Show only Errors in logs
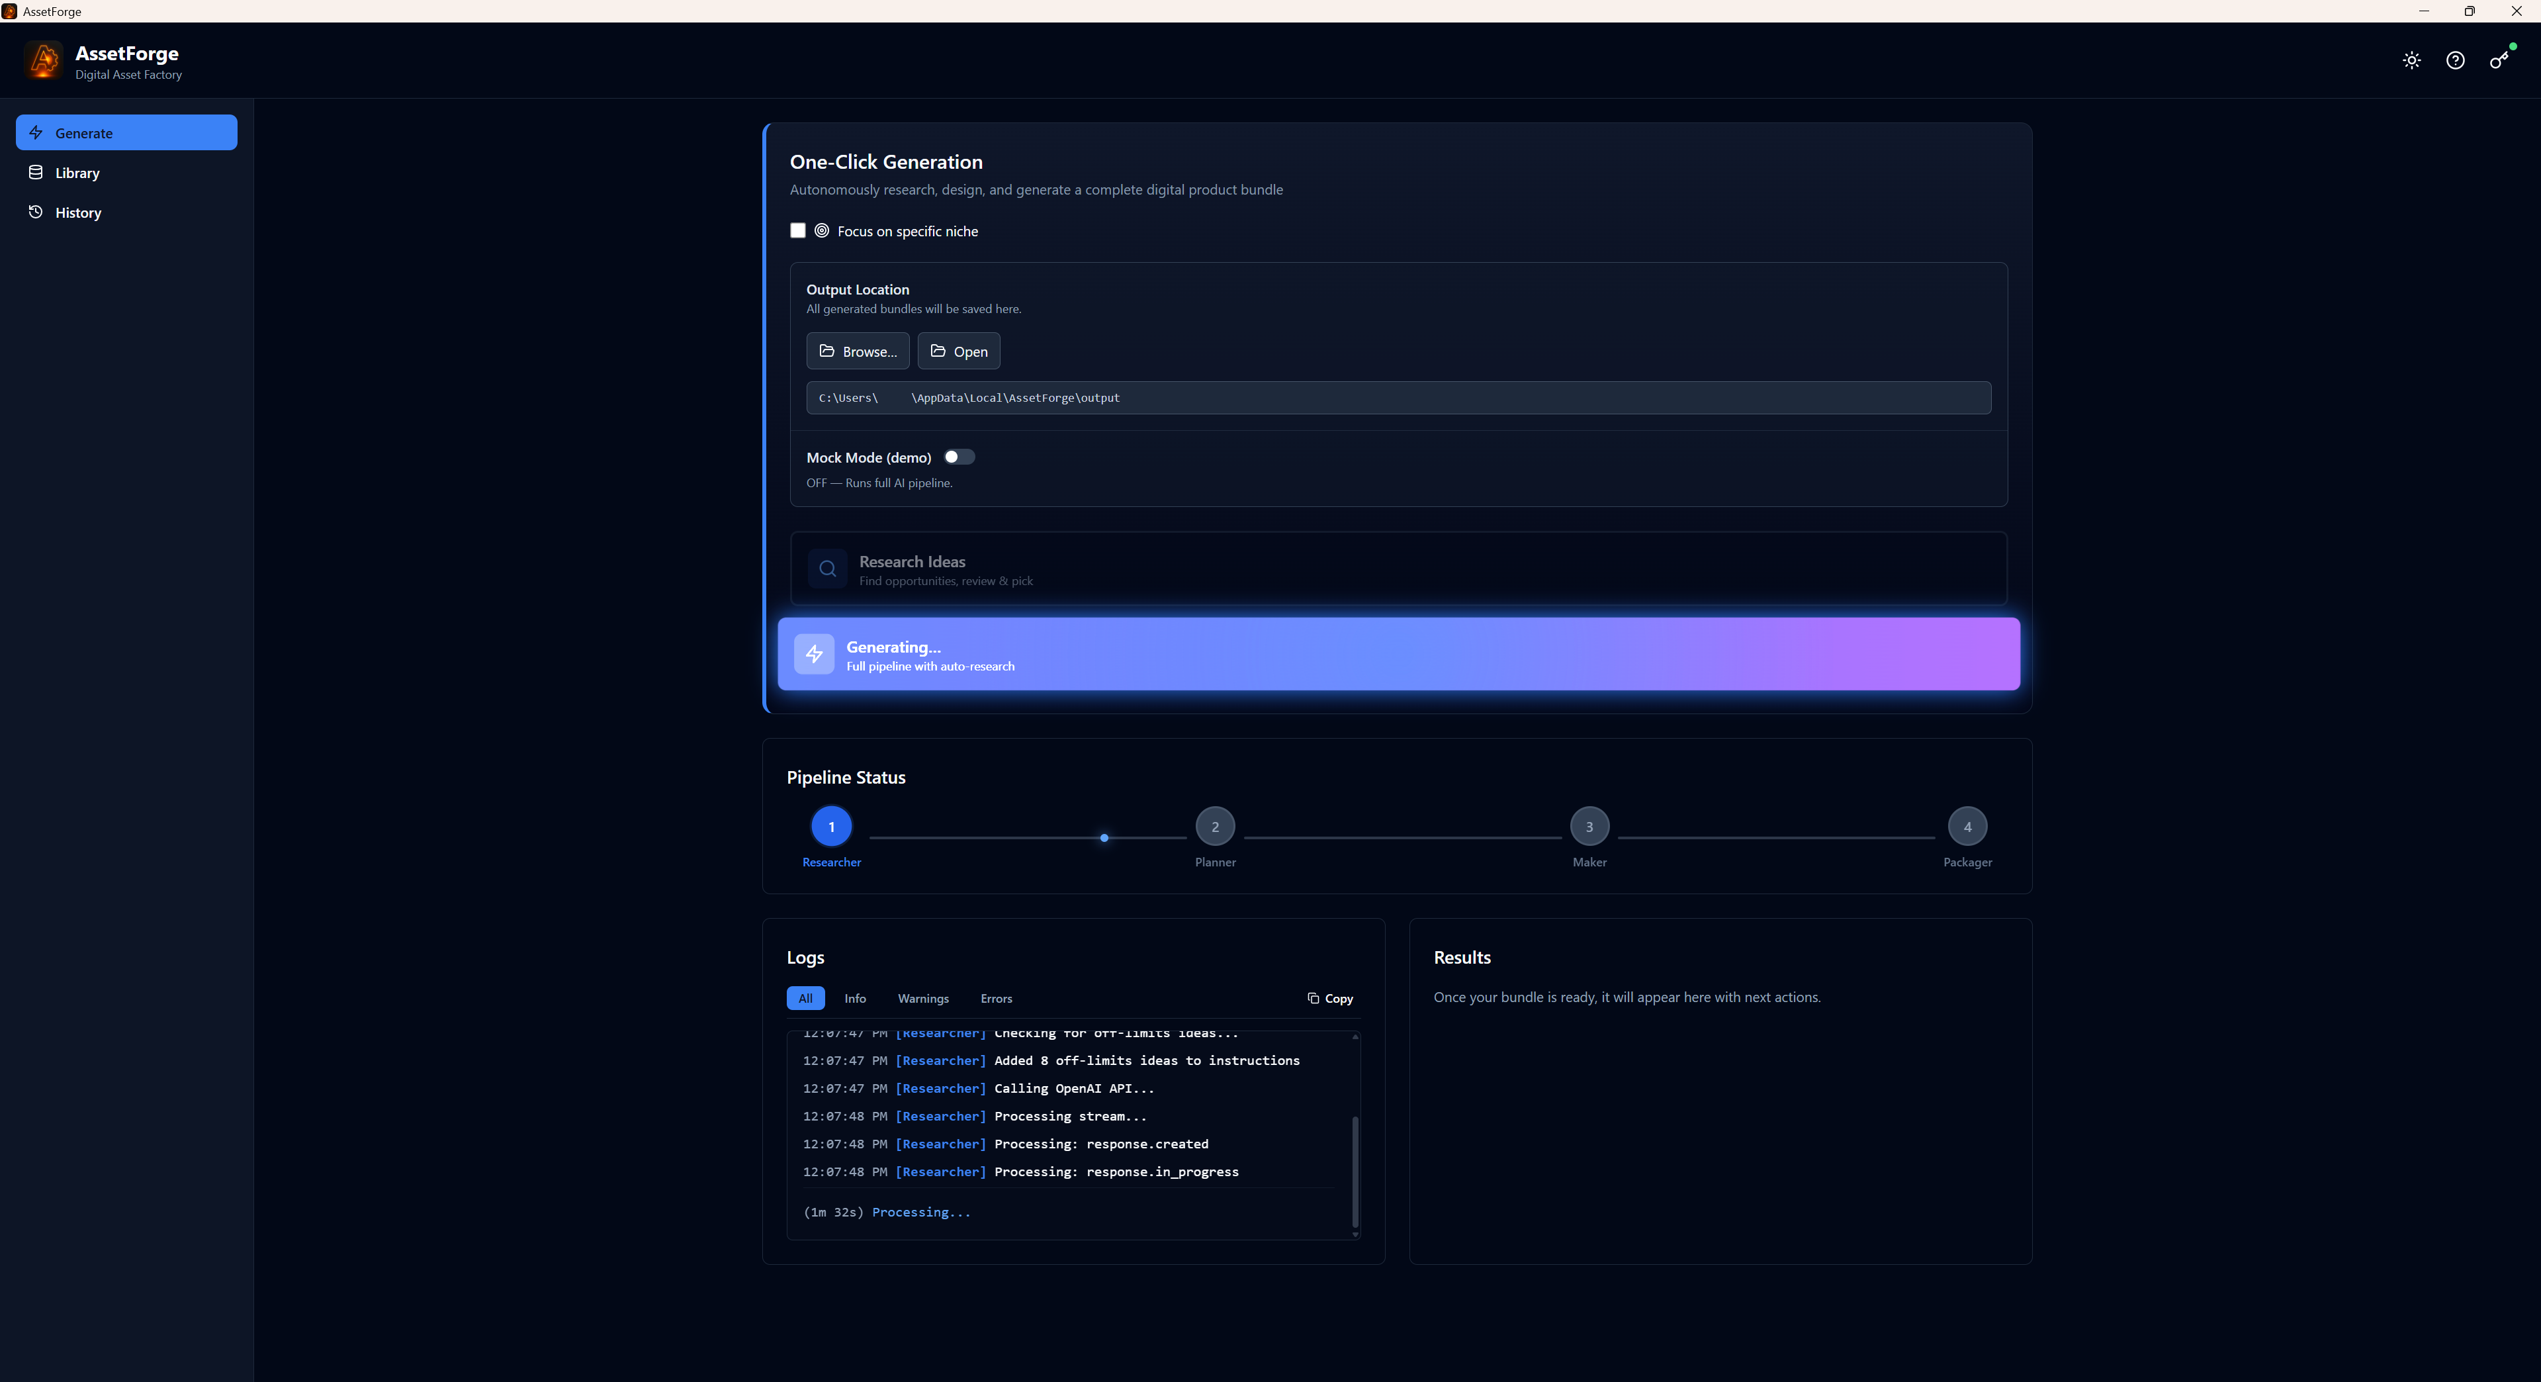This screenshot has width=2541, height=1382. (995, 998)
